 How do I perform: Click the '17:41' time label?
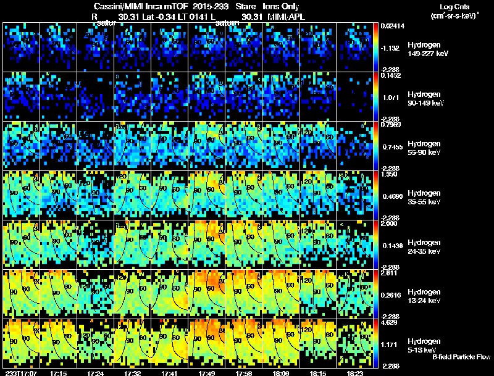point(169,373)
